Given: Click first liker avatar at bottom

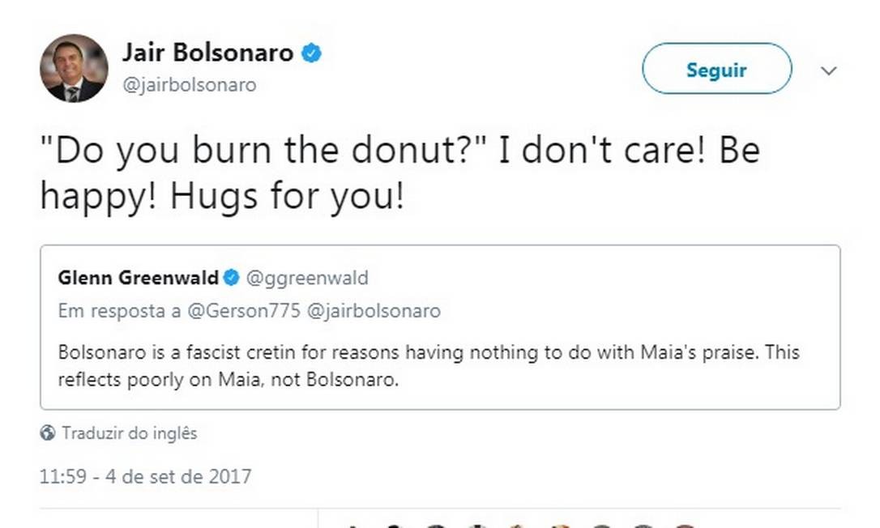Looking at the screenshot, I should coord(353,525).
